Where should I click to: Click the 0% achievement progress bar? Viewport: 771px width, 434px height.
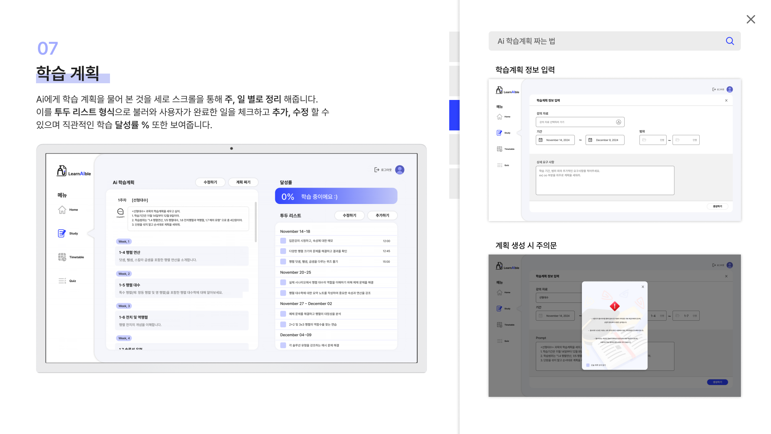coord(336,196)
